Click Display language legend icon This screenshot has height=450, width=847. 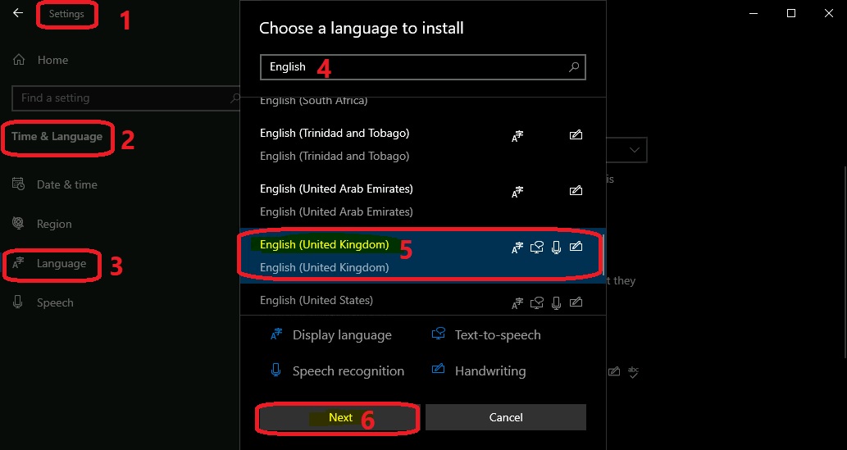(276, 334)
